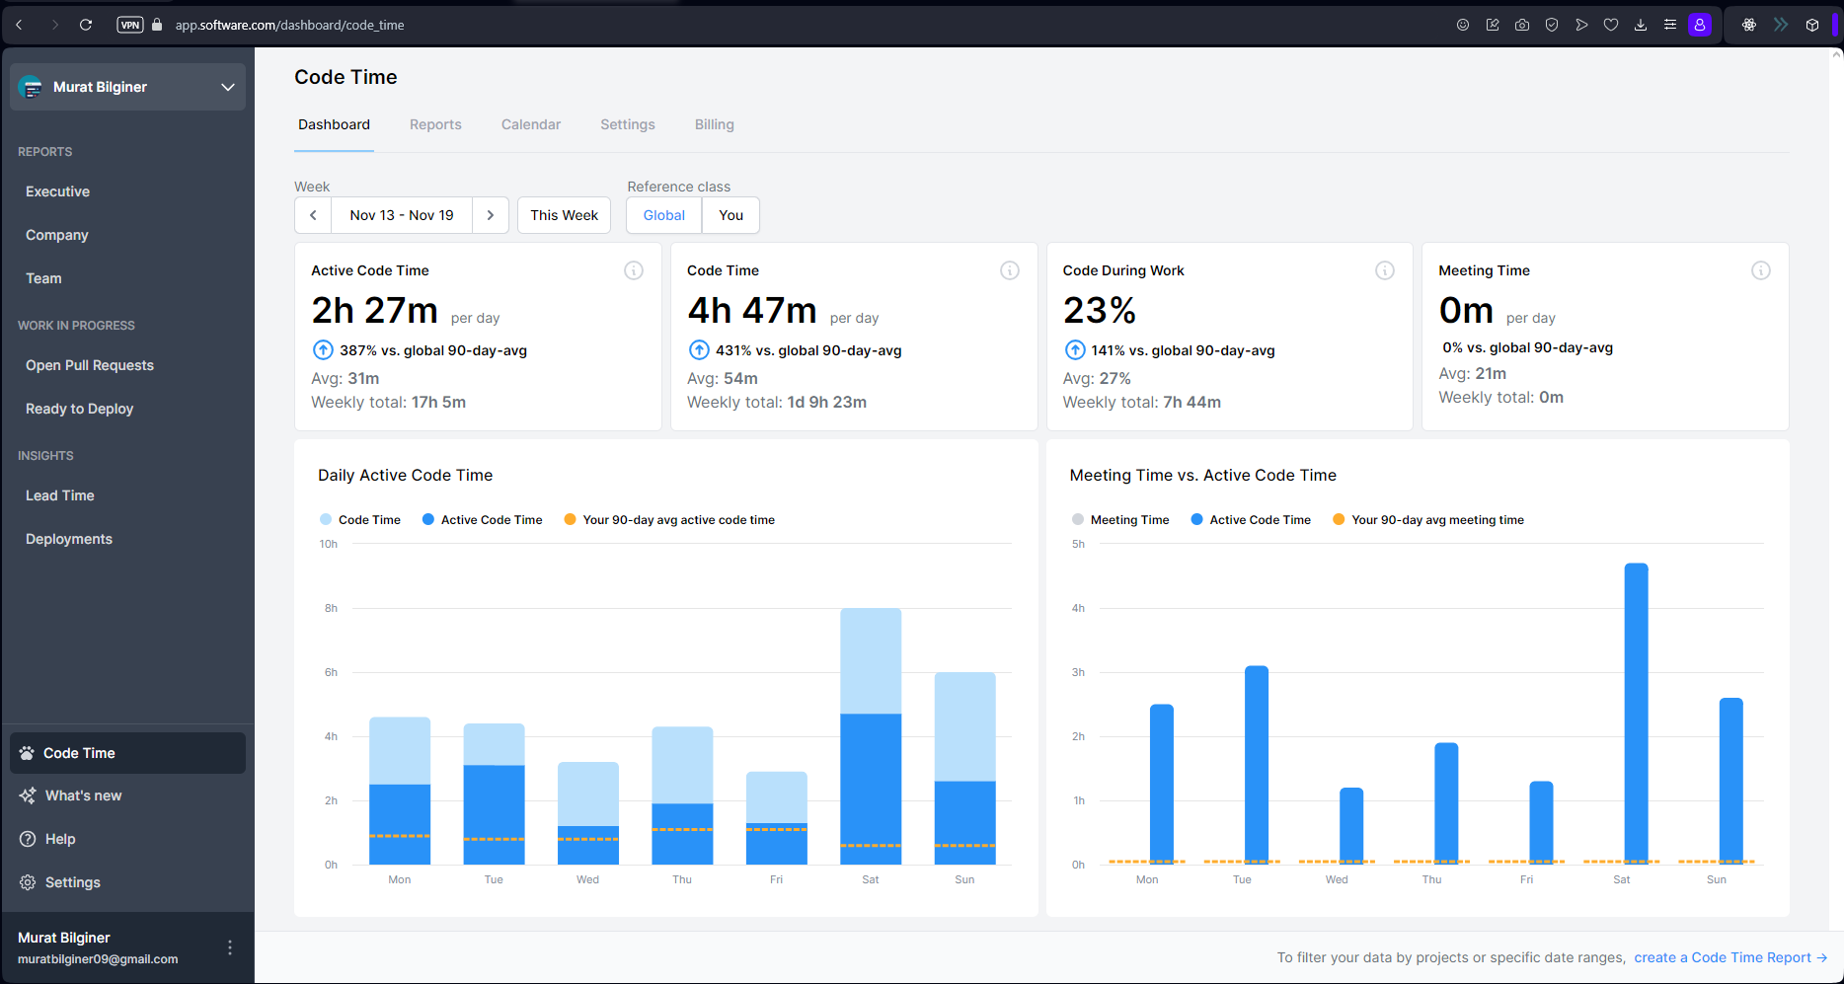Click the Meeting Time info icon
This screenshot has height=984, width=1844.
(x=1760, y=270)
